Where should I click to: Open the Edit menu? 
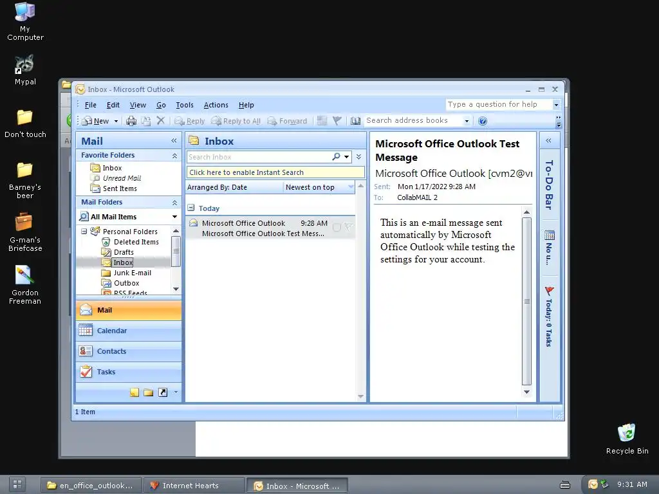113,105
